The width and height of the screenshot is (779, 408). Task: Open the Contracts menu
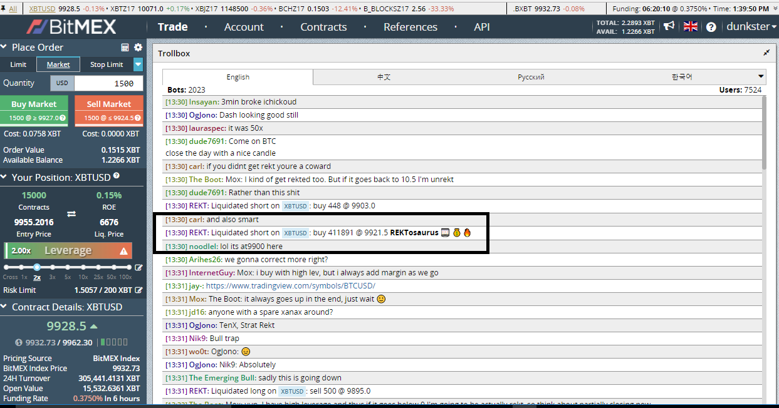tap(323, 27)
